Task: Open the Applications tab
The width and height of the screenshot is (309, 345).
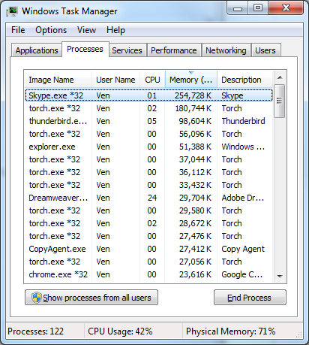Action: coord(37,50)
